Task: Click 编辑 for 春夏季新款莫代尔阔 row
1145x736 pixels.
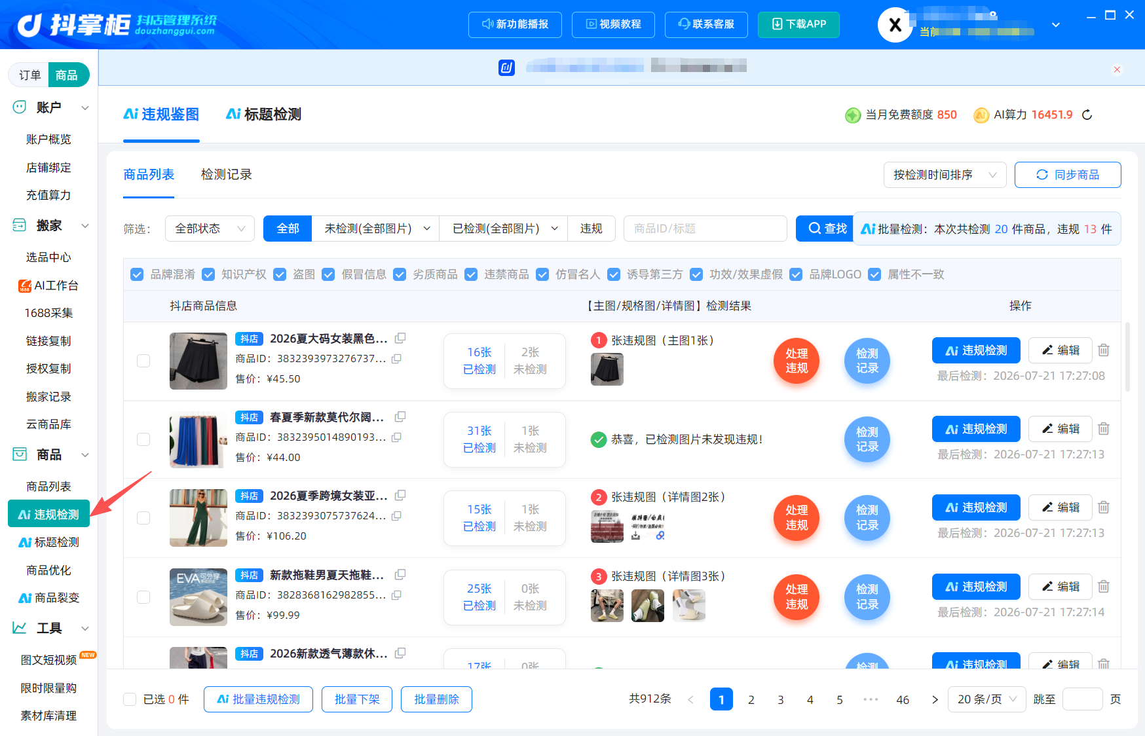Action: tap(1060, 429)
